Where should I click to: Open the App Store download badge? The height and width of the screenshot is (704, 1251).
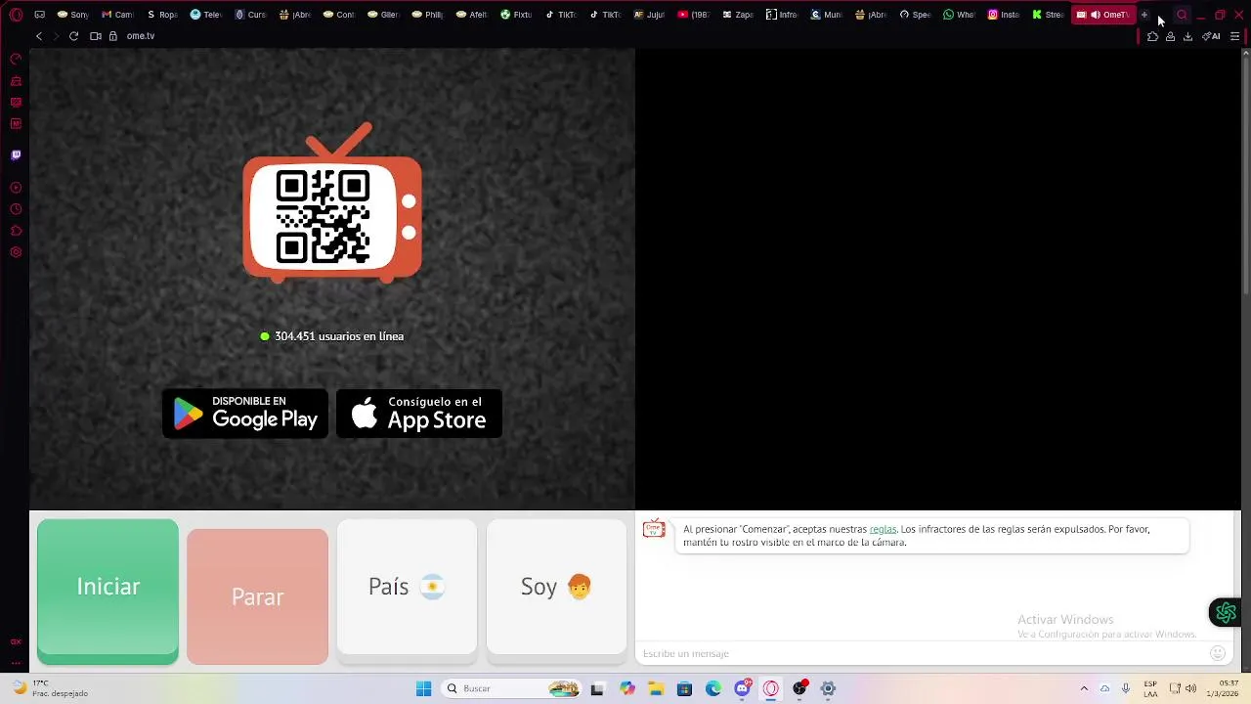click(419, 414)
